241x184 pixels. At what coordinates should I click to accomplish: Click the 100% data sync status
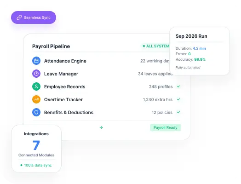[36, 165]
